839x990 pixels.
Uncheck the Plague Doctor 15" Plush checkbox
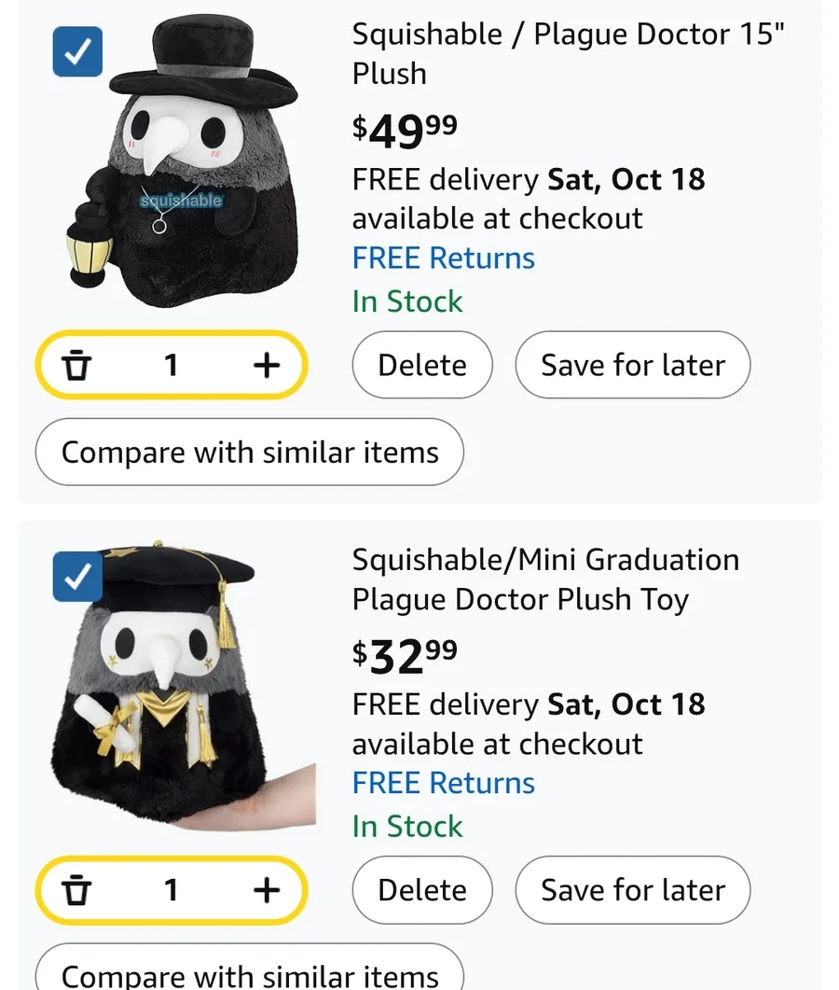coord(77,51)
